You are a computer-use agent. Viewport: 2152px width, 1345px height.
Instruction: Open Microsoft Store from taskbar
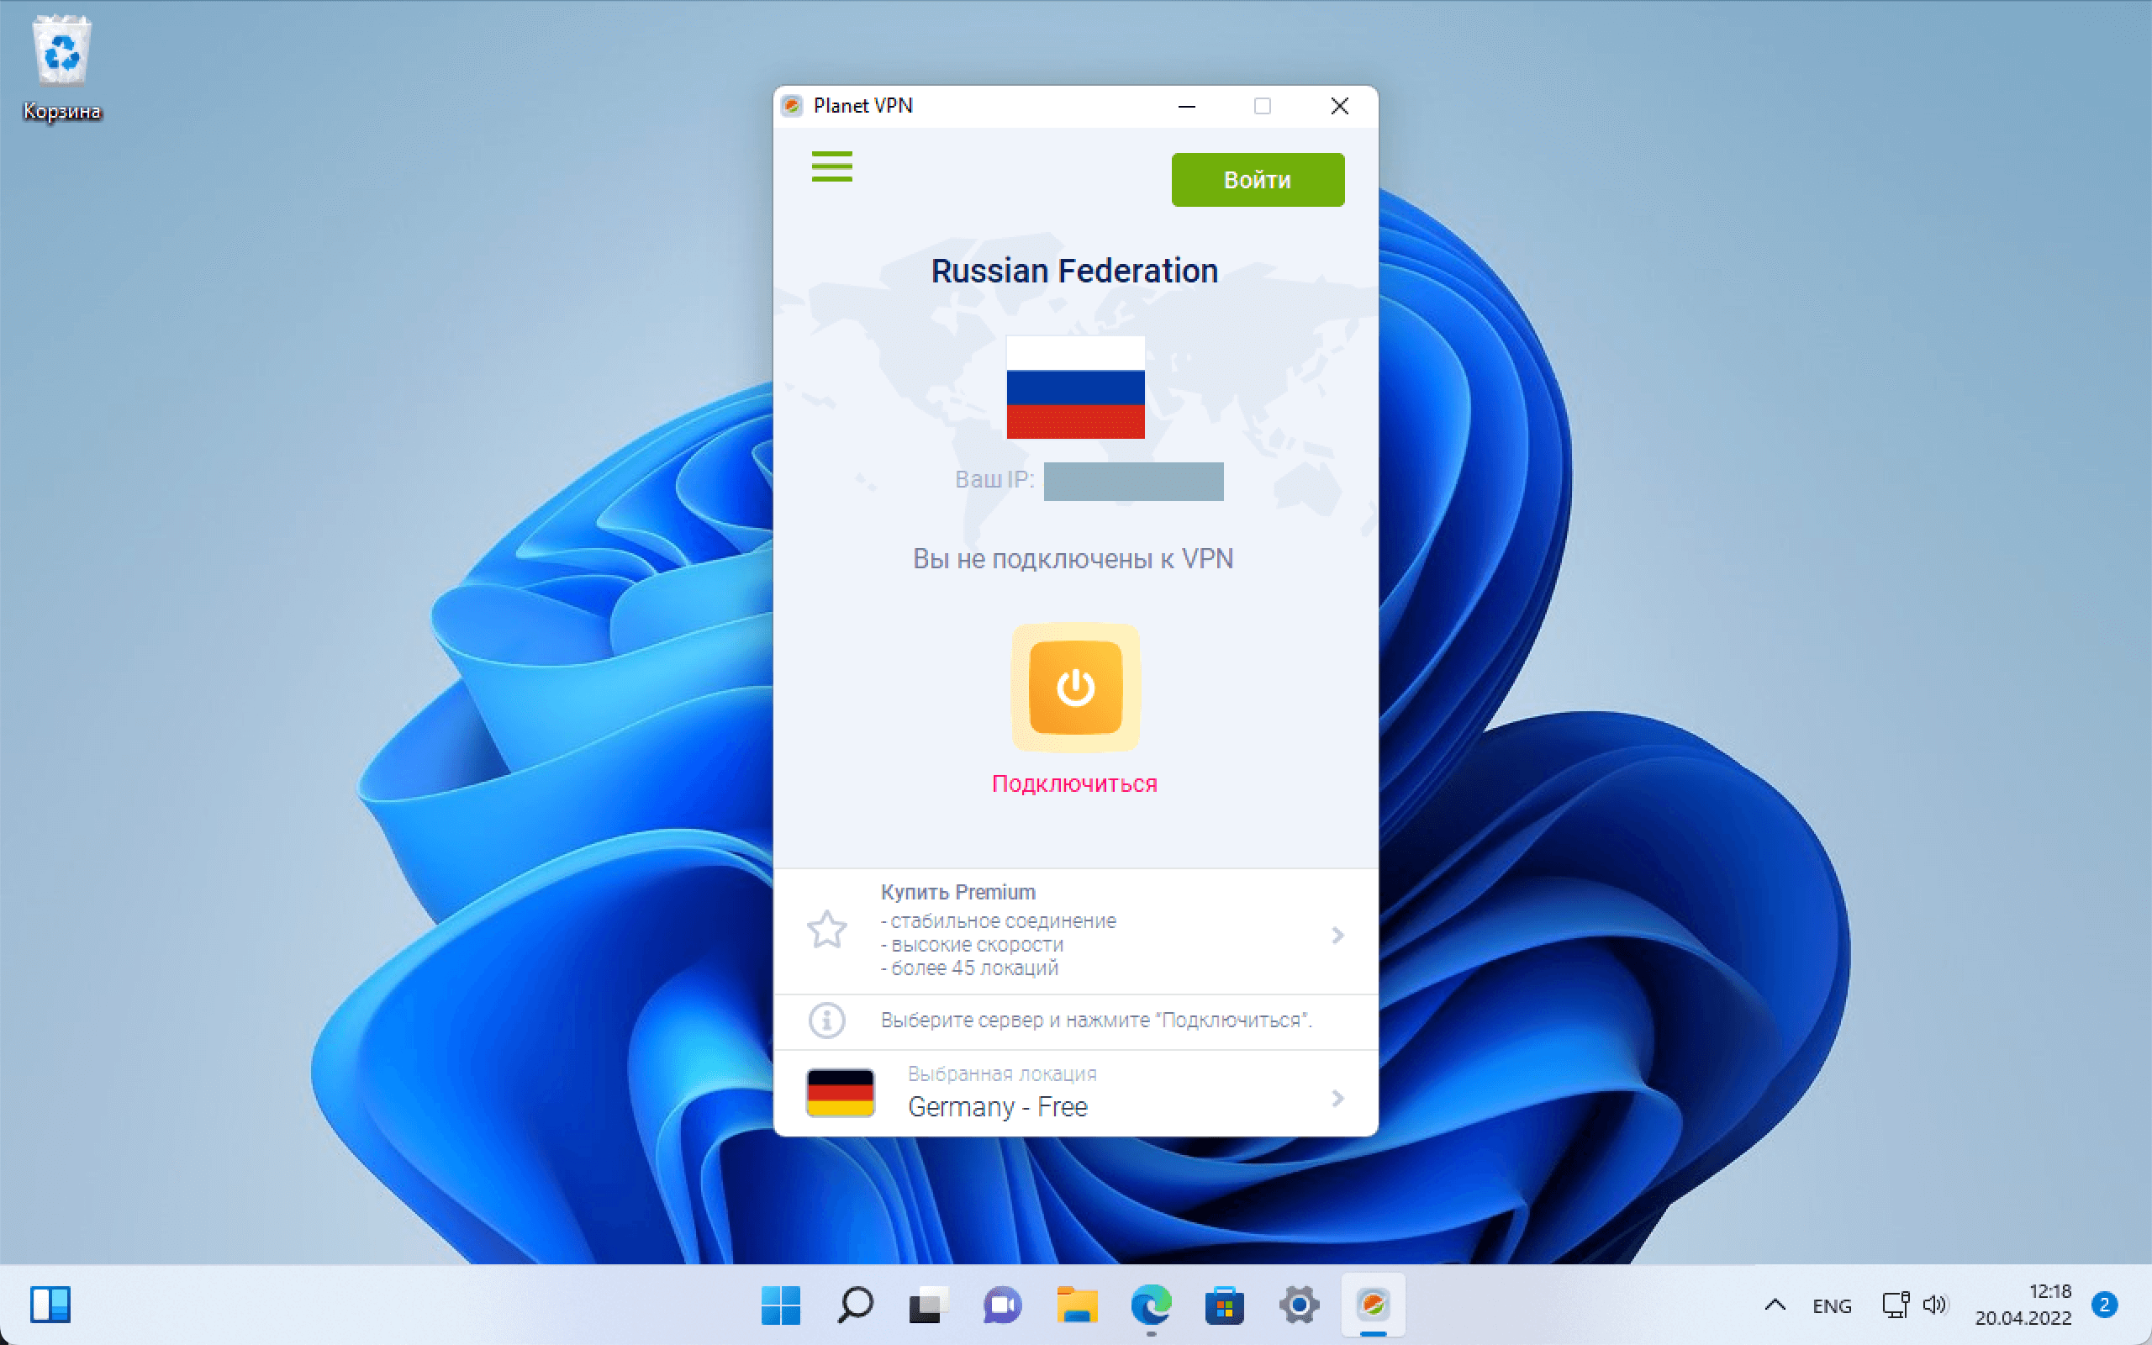point(1225,1305)
